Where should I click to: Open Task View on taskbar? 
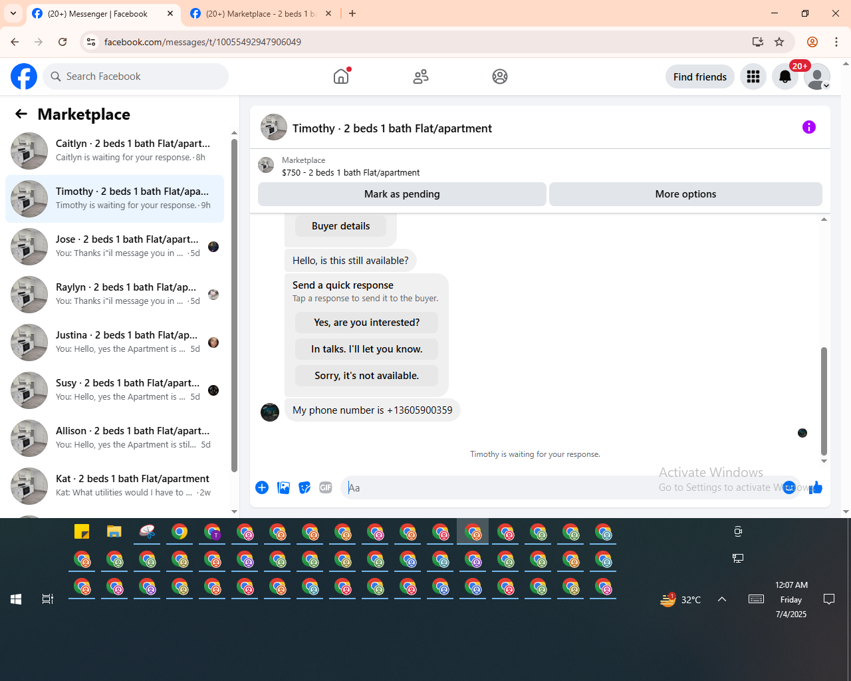[x=48, y=599]
